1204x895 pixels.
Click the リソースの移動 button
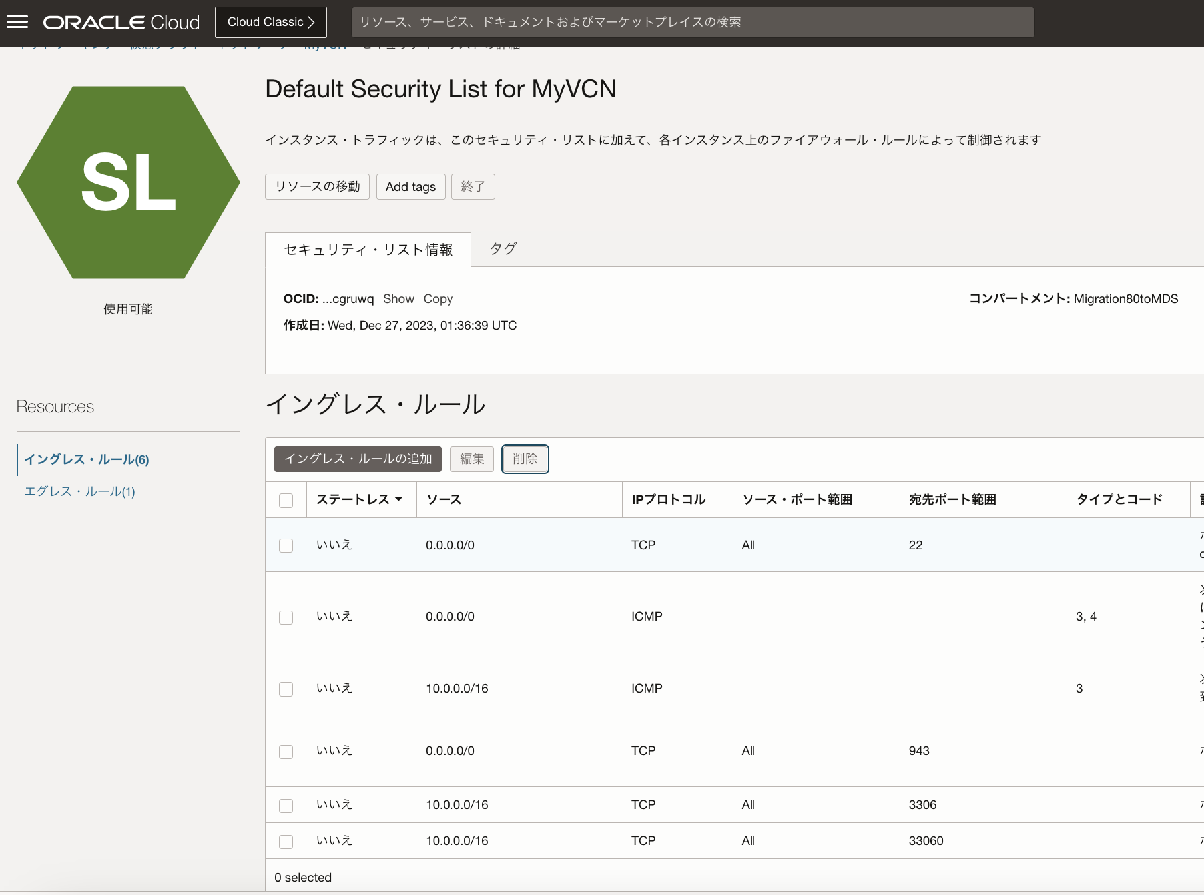tap(317, 186)
